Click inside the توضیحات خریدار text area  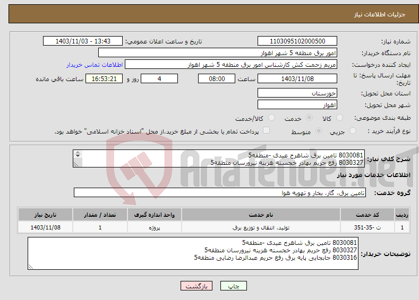click(x=193, y=253)
